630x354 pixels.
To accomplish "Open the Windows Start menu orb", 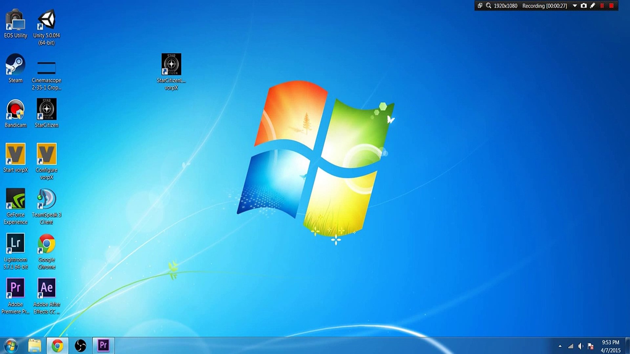I will point(11,345).
